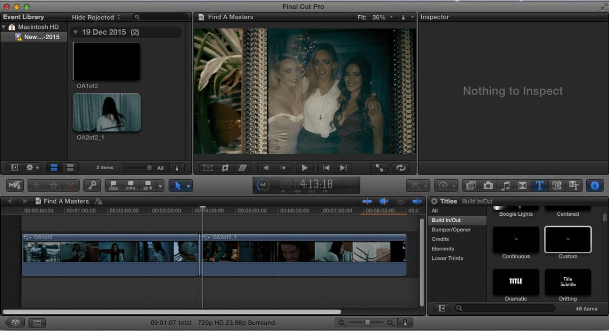
Task: Toggle audio skimming in the timeline
Action: (383, 202)
